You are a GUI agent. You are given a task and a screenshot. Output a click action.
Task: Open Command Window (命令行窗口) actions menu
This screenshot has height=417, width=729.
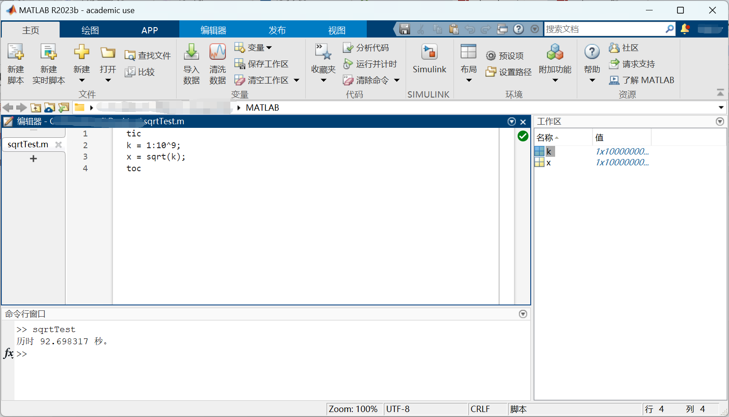point(523,314)
